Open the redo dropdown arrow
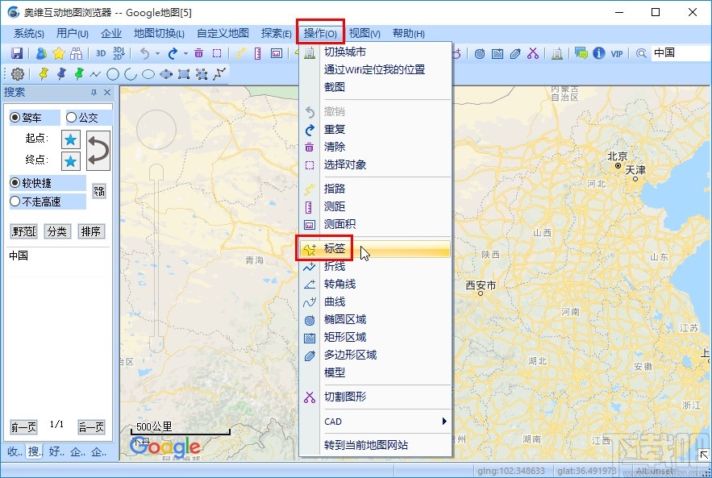Screen dimensions: 712x478 (x=185, y=53)
